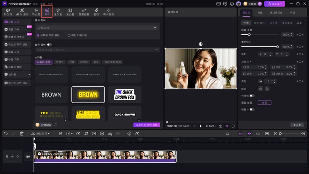Image resolution: width=309 pixels, height=174 pixels.
Task: Click the reverse playback circular icon
Action: point(102,133)
